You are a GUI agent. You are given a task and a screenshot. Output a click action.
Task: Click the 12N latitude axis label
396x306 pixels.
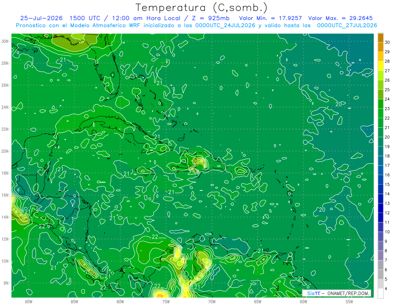[5, 239]
